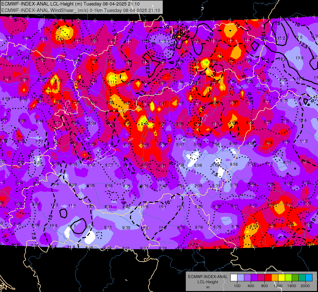Screen dimensions: 318x292
Task: Click the grid value '12.7' inside the contour
Action: pyautogui.click(x=72, y=226)
